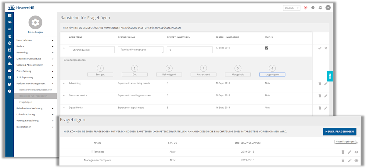The width and height of the screenshot is (366, 168).
Task: Click the large Einstellungen gear icon
Action: pyautogui.click(x=35, y=23)
